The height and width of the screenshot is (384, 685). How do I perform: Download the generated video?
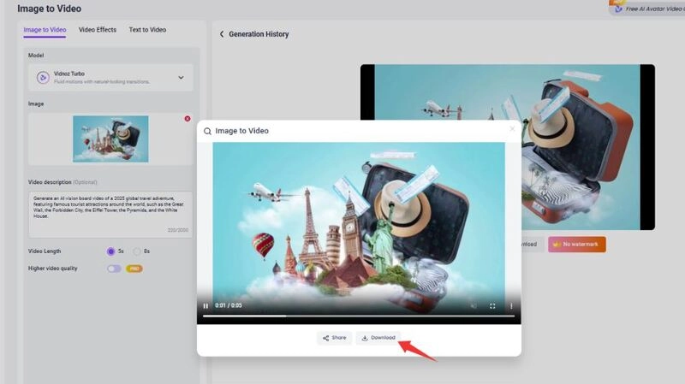[x=378, y=338]
